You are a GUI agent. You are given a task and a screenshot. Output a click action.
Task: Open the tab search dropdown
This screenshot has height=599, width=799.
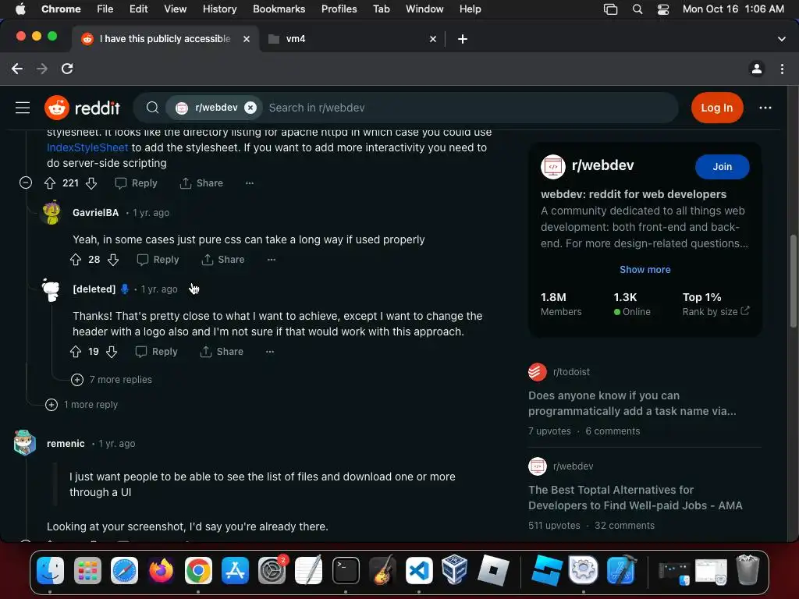[781, 39]
